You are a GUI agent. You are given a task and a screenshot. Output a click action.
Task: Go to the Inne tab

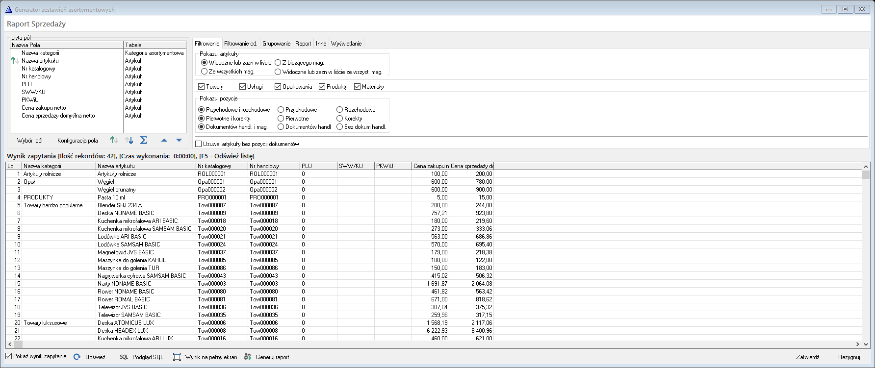(x=321, y=44)
